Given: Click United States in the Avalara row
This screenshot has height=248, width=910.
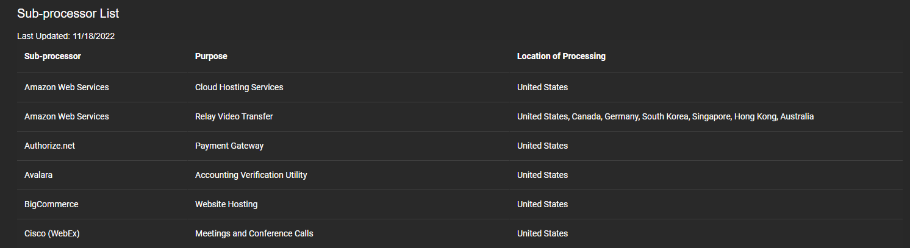Looking at the screenshot, I should 542,175.
